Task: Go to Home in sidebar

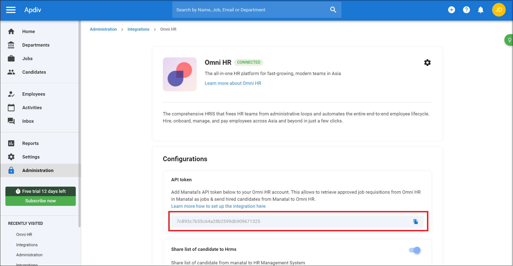Action: coord(29,31)
